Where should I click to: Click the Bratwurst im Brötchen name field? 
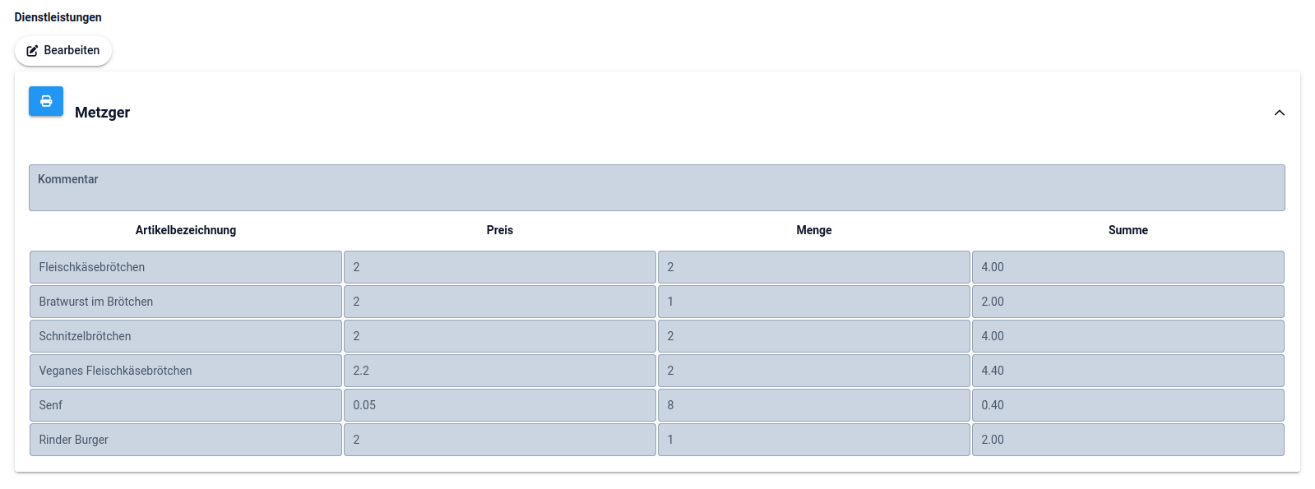tap(186, 302)
